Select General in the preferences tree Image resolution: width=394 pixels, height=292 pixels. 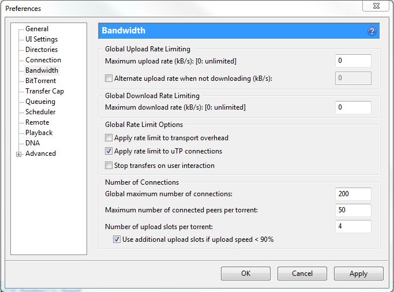[37, 29]
